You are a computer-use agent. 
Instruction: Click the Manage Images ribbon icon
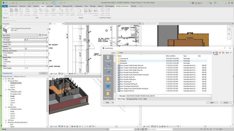[95, 12]
